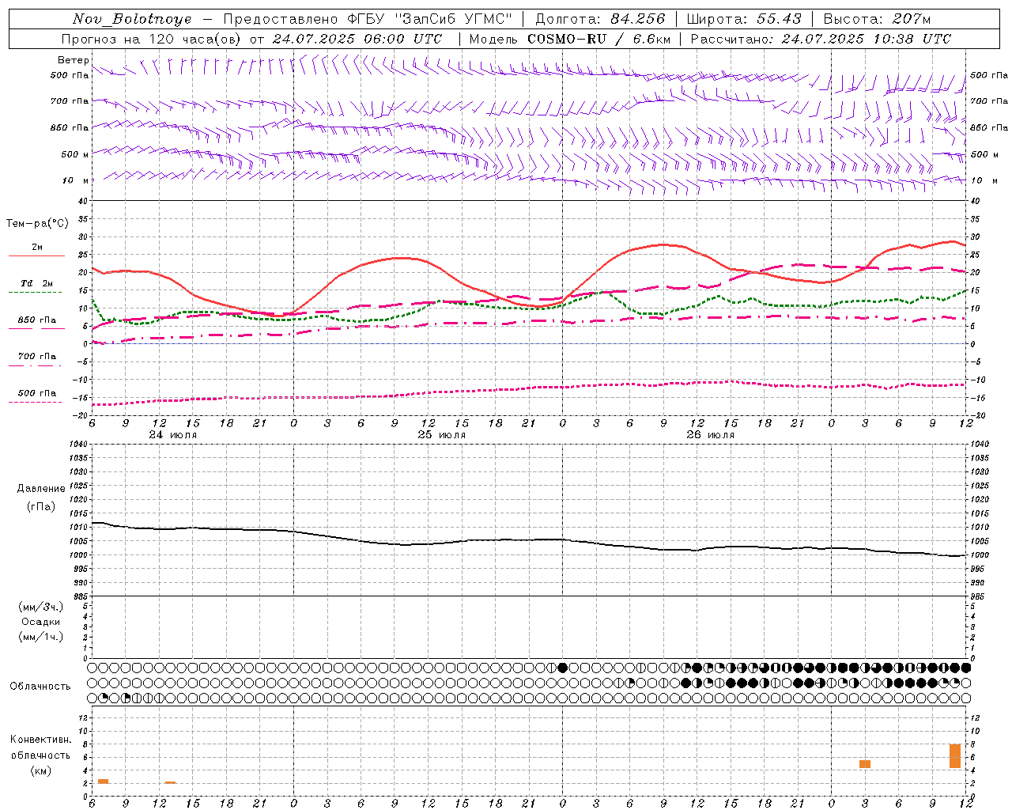Click the tallest orange convective cloud bar
1012x810 pixels.
955,756
